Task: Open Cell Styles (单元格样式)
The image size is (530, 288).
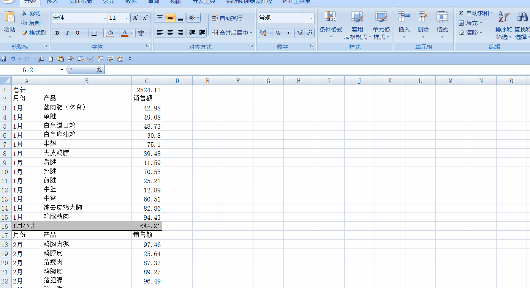Action: point(381,25)
